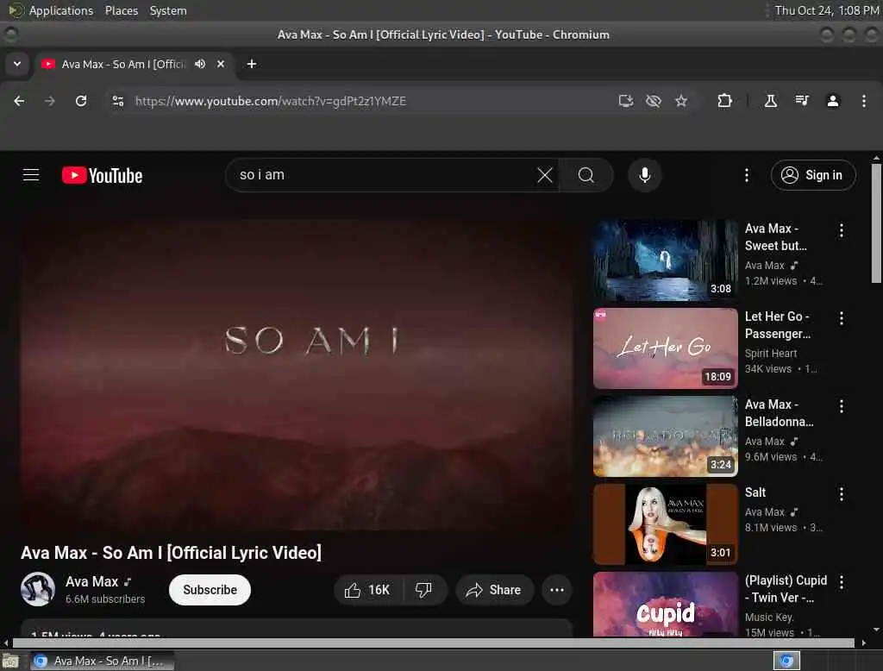
Task: Click the install app icon in address bar
Action: click(x=626, y=101)
